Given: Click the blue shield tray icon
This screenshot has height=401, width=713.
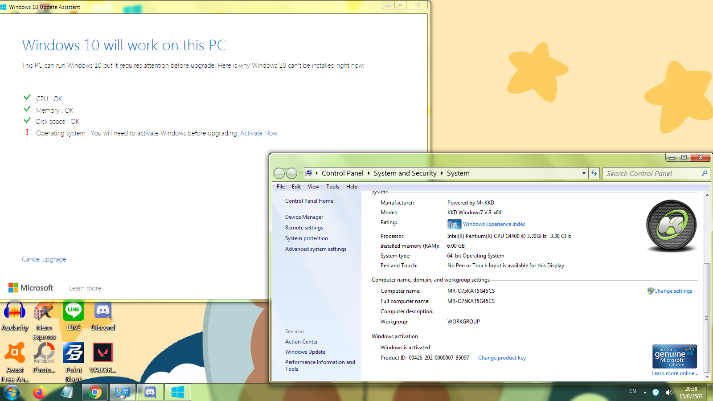Looking at the screenshot, I should click(x=656, y=393).
